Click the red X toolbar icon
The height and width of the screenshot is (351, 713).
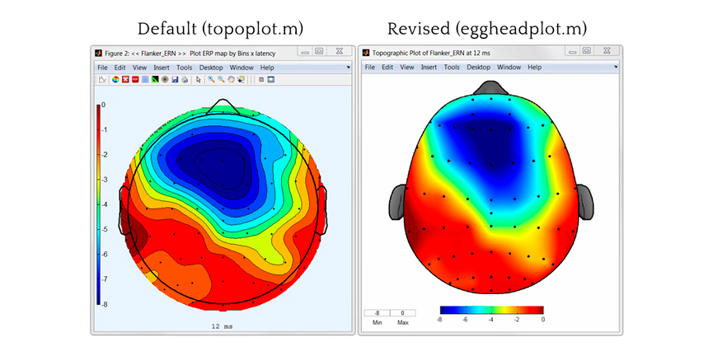(x=124, y=80)
